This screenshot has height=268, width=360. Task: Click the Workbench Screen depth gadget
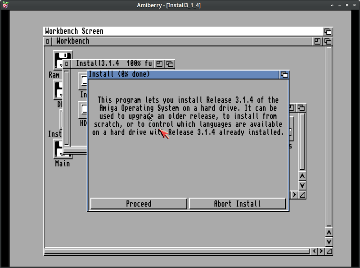(328, 31)
